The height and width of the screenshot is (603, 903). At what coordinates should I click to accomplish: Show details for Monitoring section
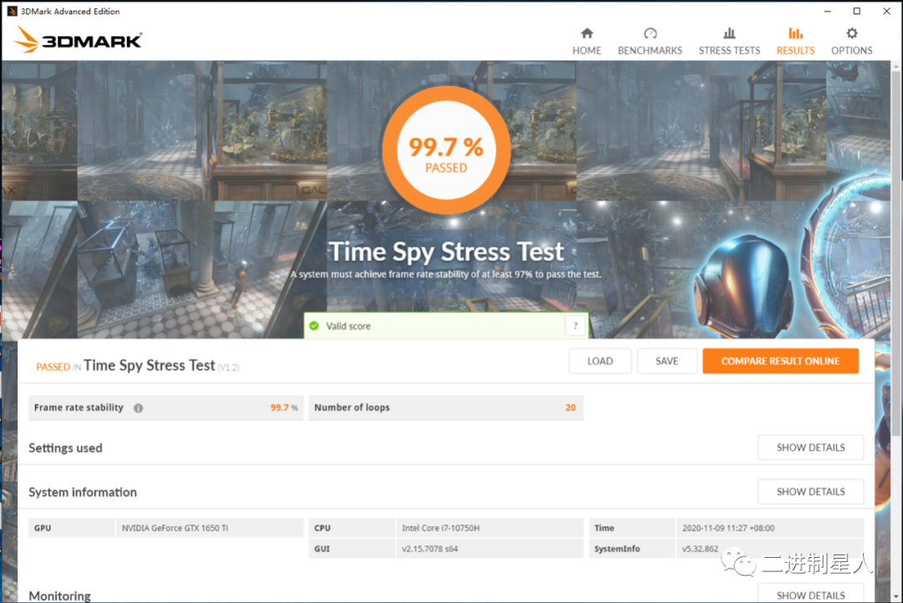pyautogui.click(x=811, y=594)
